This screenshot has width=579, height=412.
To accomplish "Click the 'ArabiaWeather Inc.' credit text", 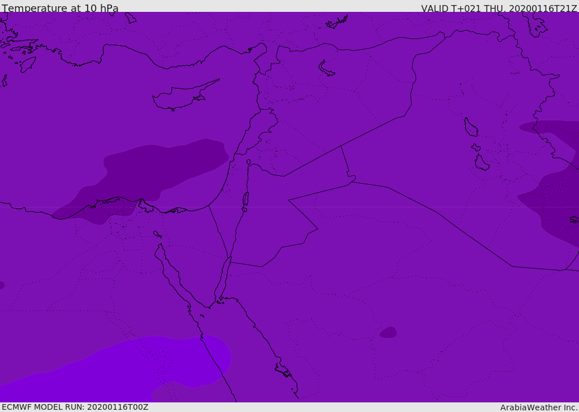I will click(x=539, y=407).
